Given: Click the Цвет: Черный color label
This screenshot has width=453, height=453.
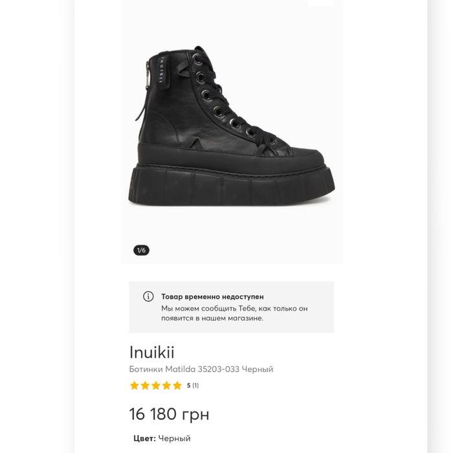Looking at the screenshot, I should [x=162, y=438].
